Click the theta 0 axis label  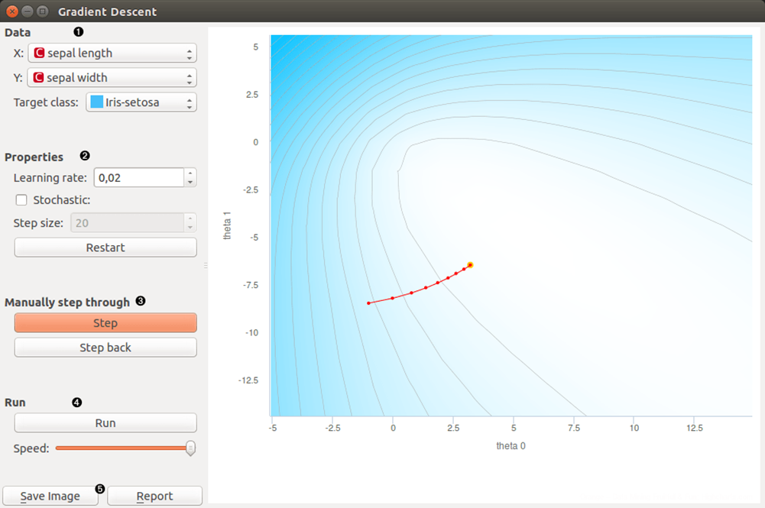pyautogui.click(x=511, y=445)
